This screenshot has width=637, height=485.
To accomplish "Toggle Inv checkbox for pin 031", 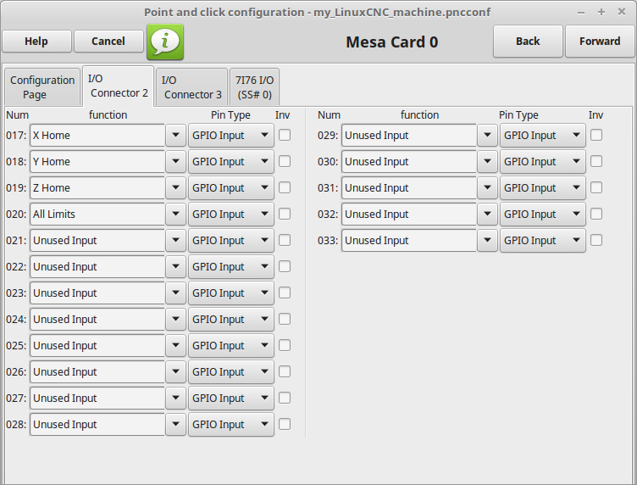I will [596, 187].
